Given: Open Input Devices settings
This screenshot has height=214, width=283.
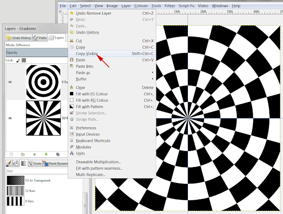Looking at the screenshot, I should pos(112,134).
